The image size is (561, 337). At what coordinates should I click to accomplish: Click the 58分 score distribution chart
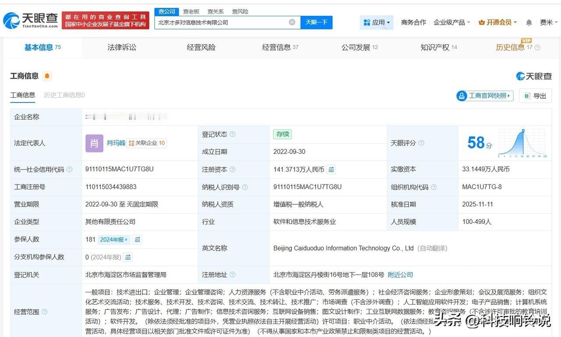pyautogui.click(x=522, y=143)
